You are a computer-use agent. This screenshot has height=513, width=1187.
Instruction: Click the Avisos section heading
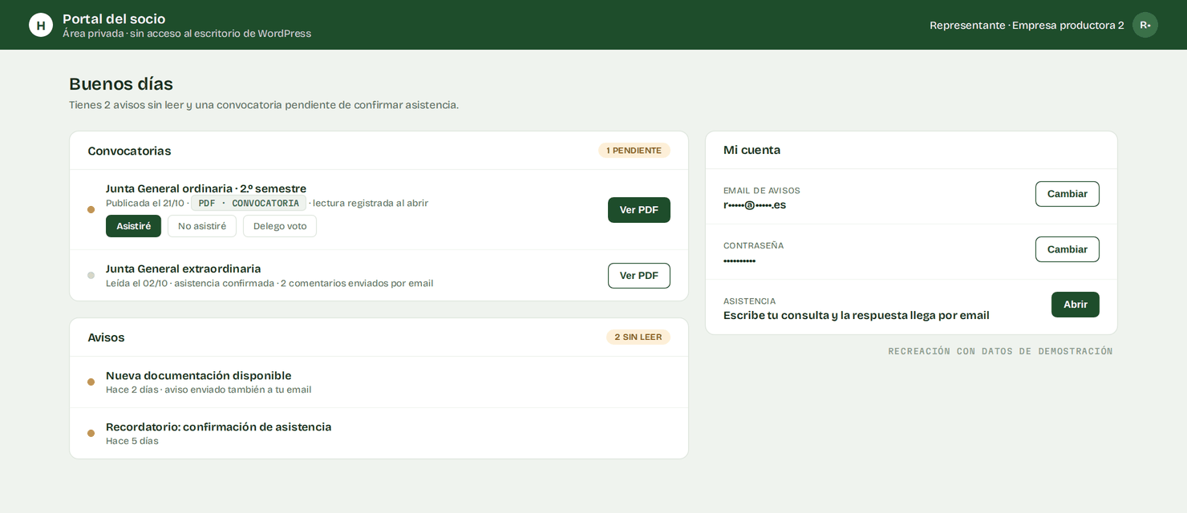point(106,337)
